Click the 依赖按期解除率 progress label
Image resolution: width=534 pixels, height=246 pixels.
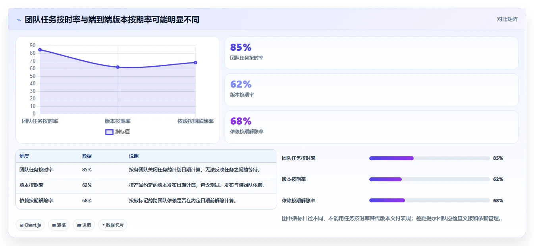coord(299,201)
